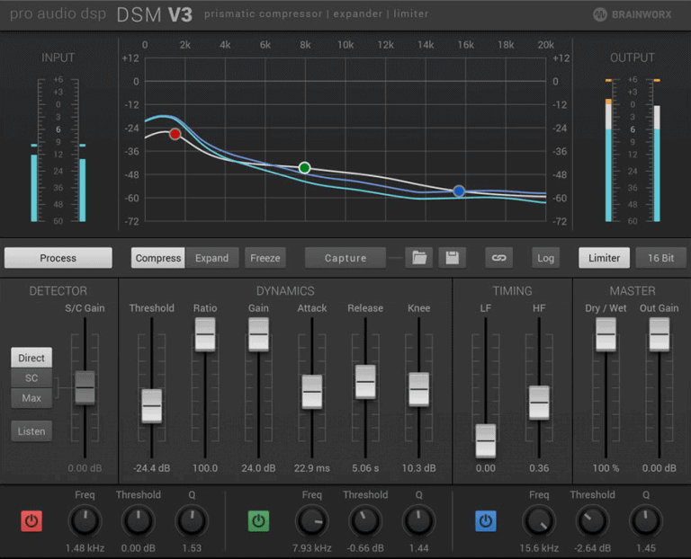Click the folder icon to load preset
The height and width of the screenshot is (559, 691).
tap(418, 258)
